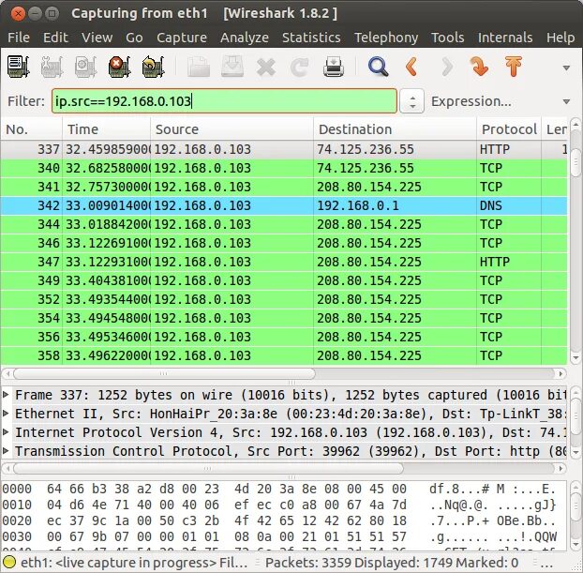This screenshot has height=573, width=583.
Task: Open the View menu
Action: pyautogui.click(x=97, y=38)
